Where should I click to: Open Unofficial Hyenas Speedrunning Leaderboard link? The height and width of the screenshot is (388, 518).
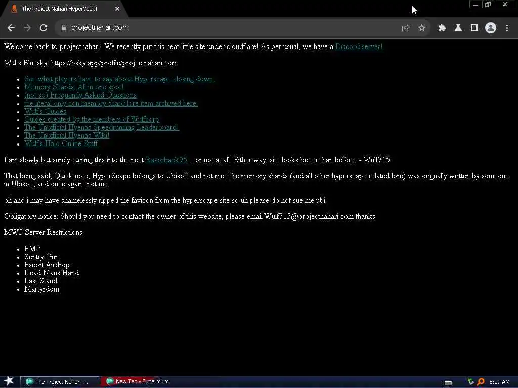(x=101, y=127)
